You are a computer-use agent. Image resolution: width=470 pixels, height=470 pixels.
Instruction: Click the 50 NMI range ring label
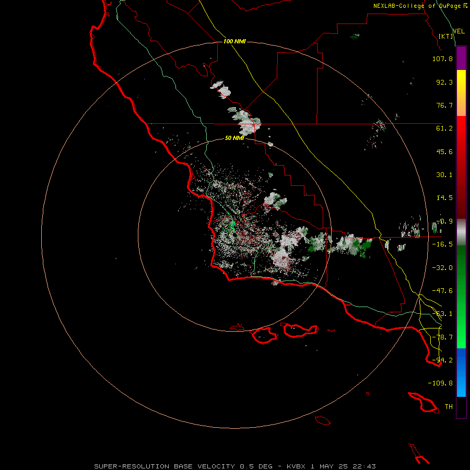[234, 138]
